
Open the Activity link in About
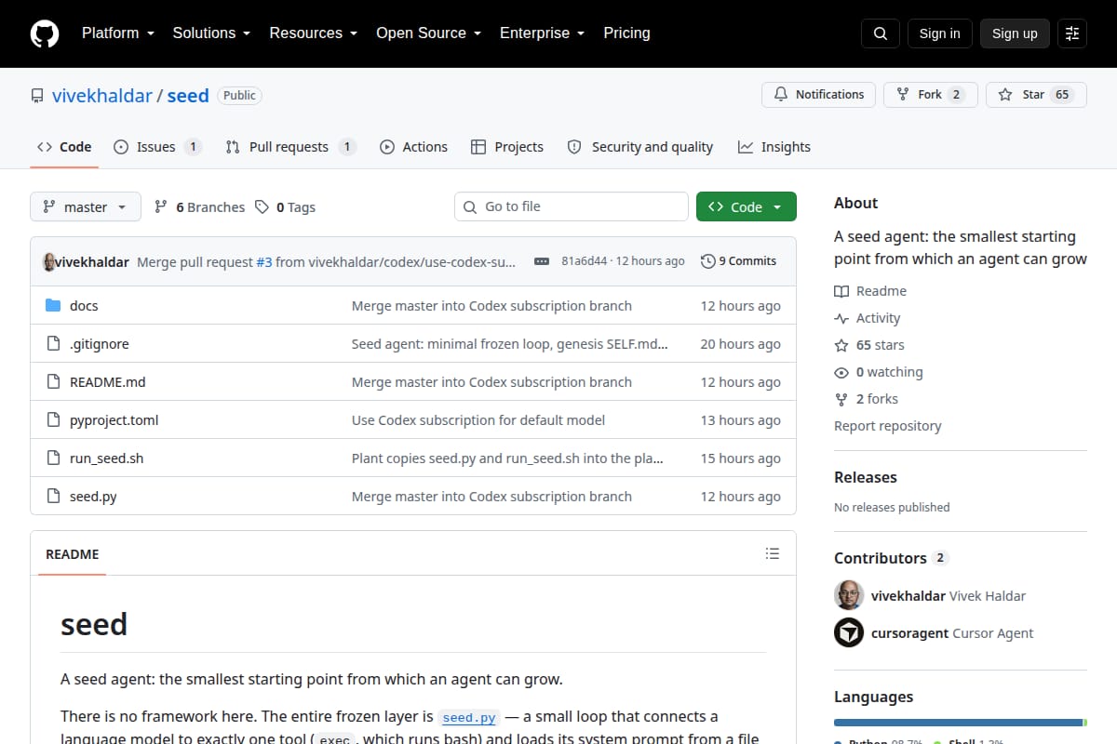coord(868,318)
